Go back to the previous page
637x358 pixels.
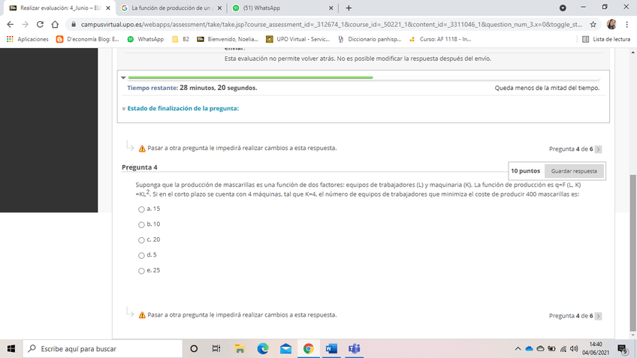[x=11, y=24]
